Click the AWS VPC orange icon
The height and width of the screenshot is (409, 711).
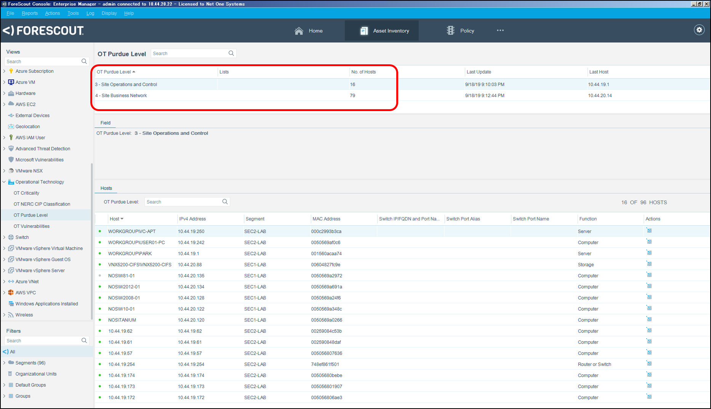(x=11, y=293)
